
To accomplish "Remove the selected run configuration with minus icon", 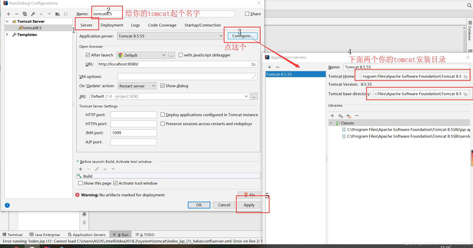I will 17,14.
